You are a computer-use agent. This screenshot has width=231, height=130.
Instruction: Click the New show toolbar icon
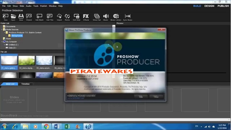pos(5,17)
